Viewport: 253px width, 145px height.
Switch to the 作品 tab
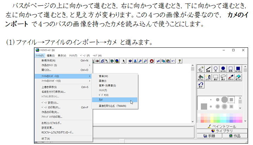(x=235, y=136)
